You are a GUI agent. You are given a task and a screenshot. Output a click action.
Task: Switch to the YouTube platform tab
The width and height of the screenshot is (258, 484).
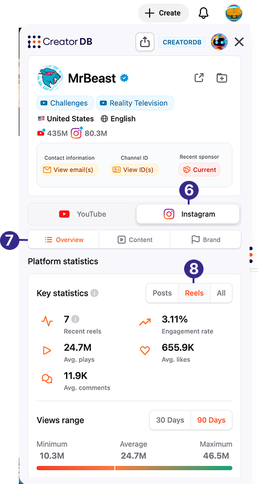82,214
